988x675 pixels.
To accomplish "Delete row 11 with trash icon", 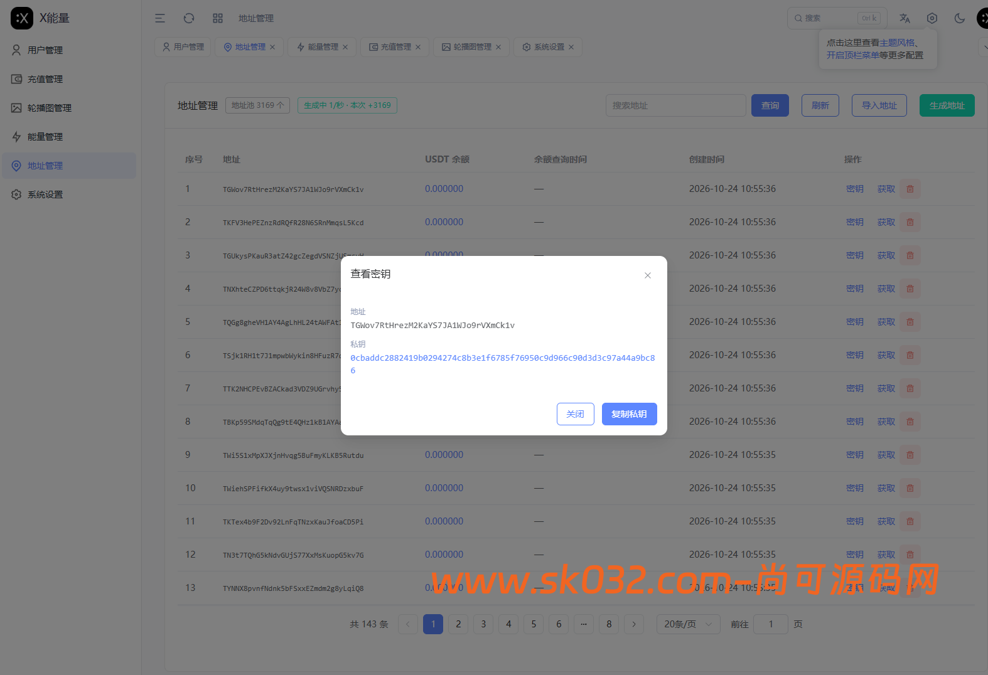I will 910,521.
